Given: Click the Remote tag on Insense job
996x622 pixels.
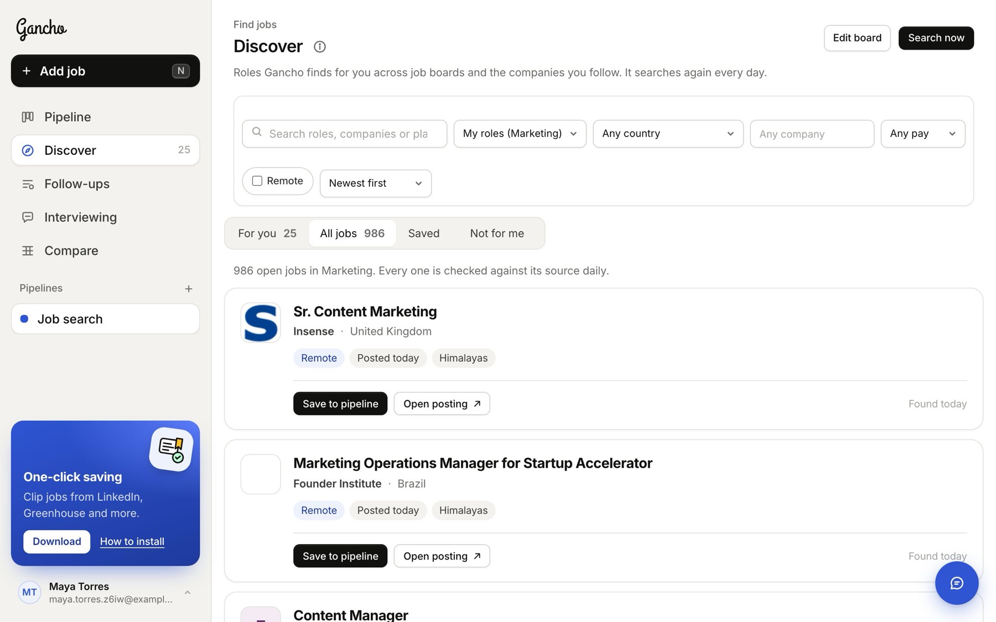Looking at the screenshot, I should (319, 358).
